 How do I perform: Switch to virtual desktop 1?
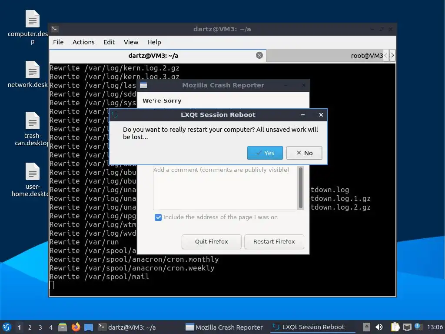click(x=19, y=327)
